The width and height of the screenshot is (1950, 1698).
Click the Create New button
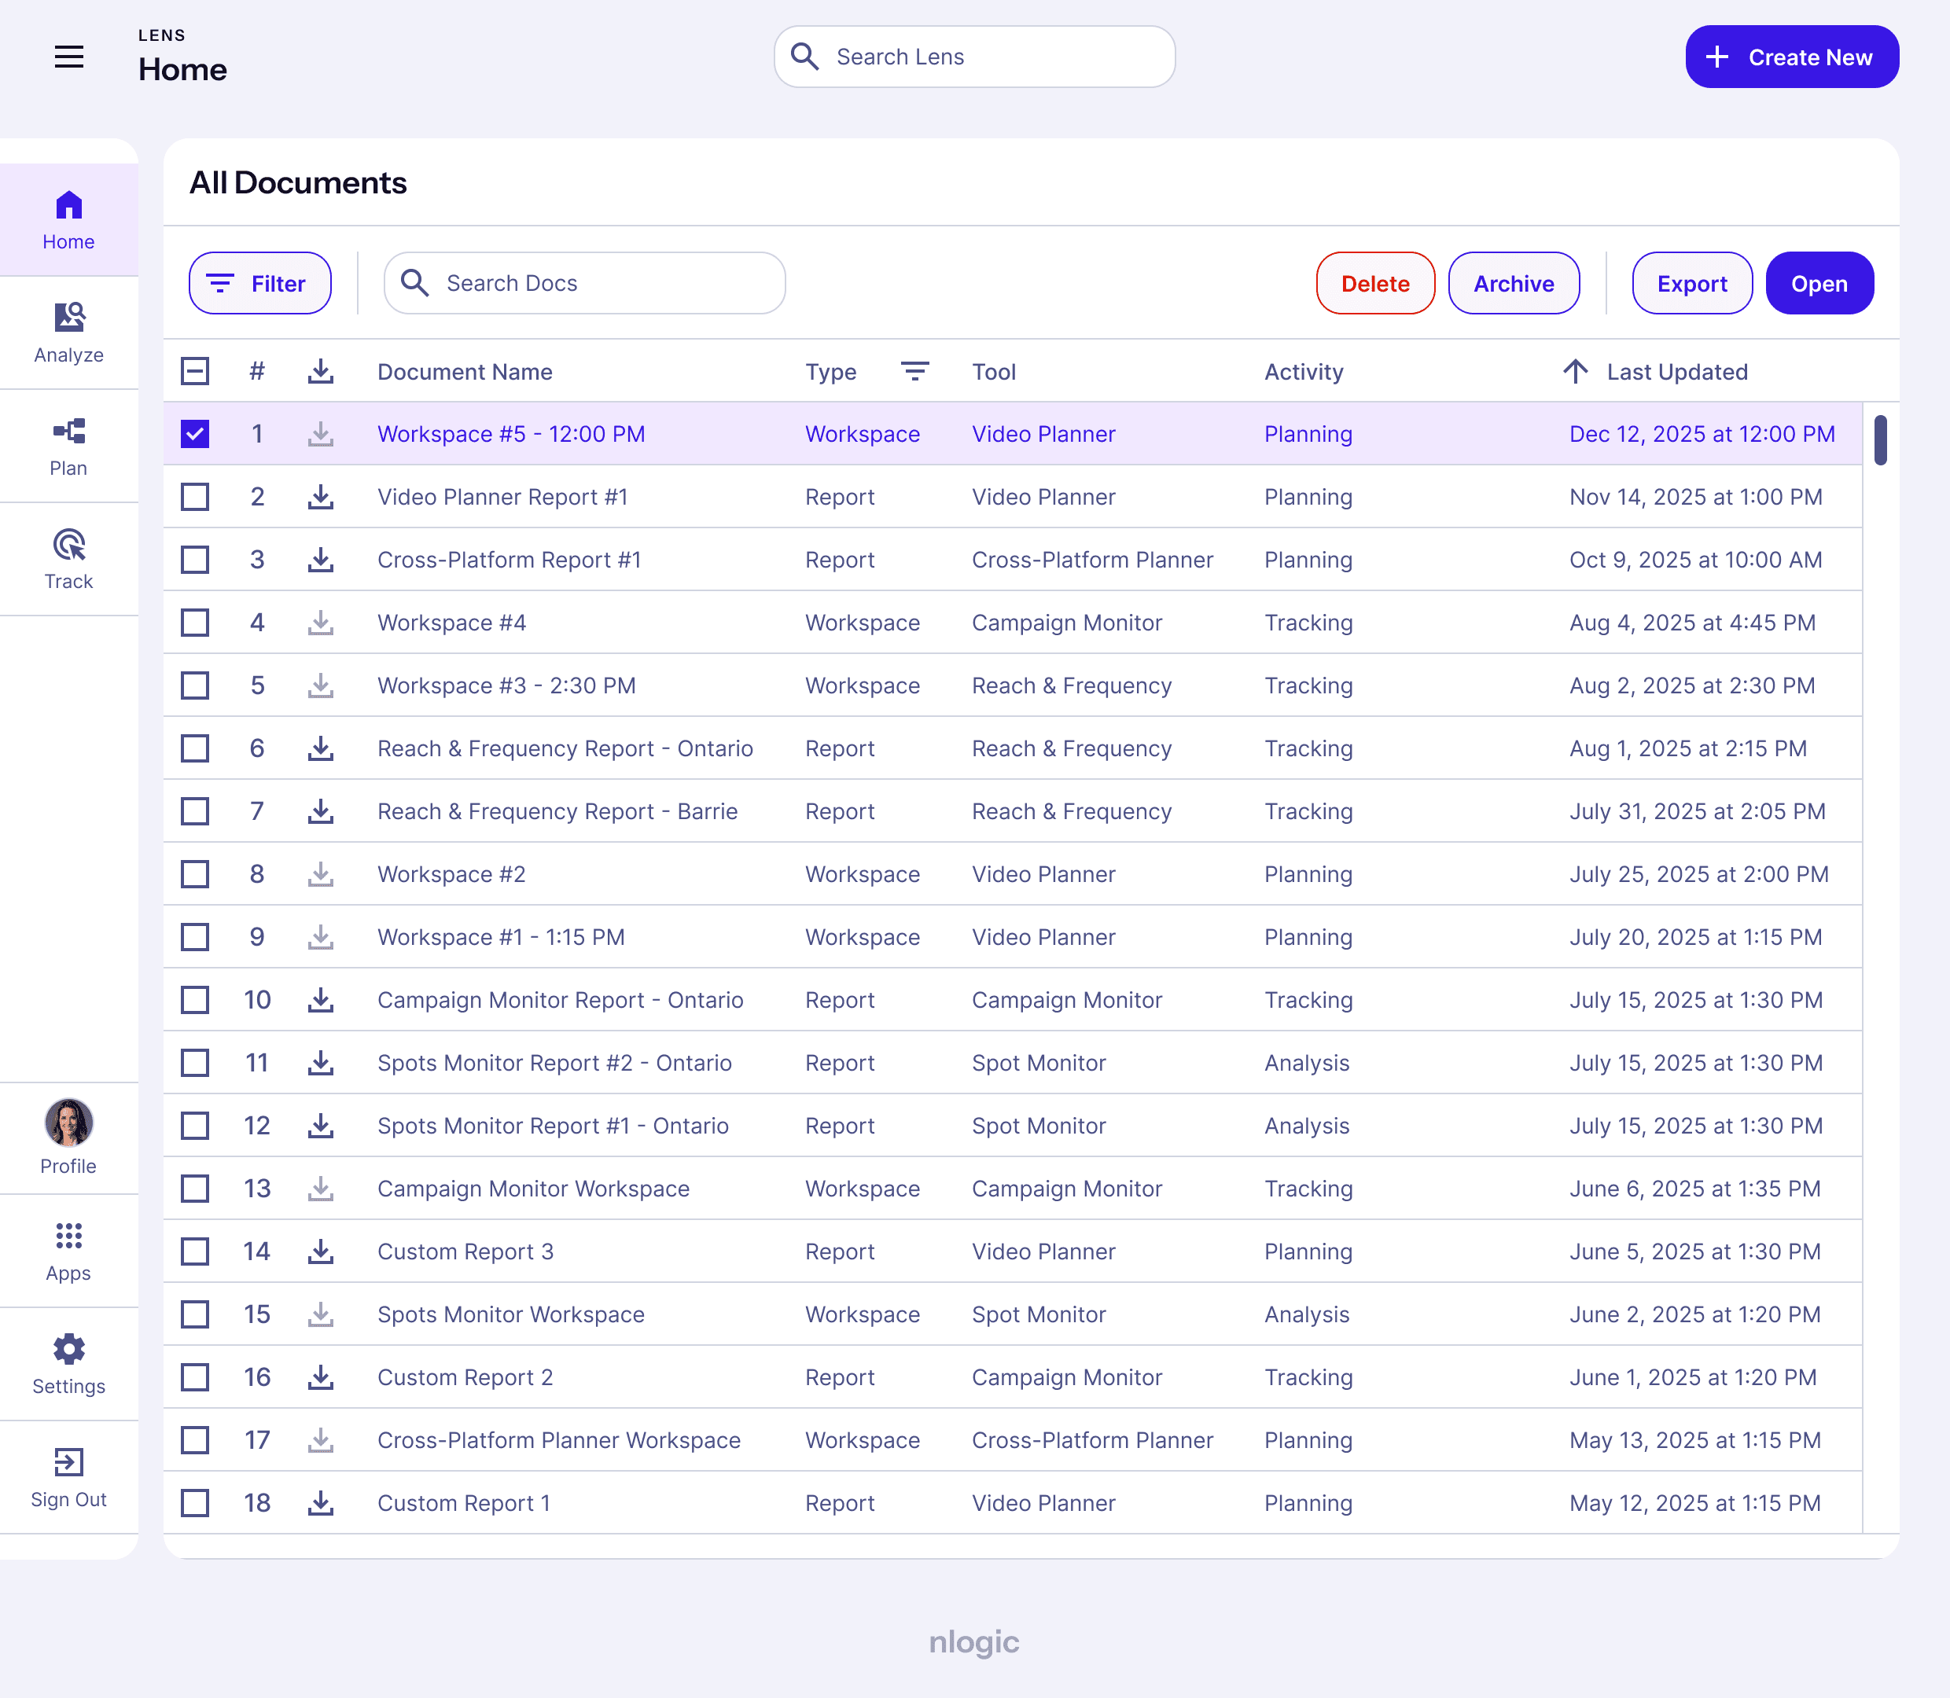click(x=1791, y=57)
